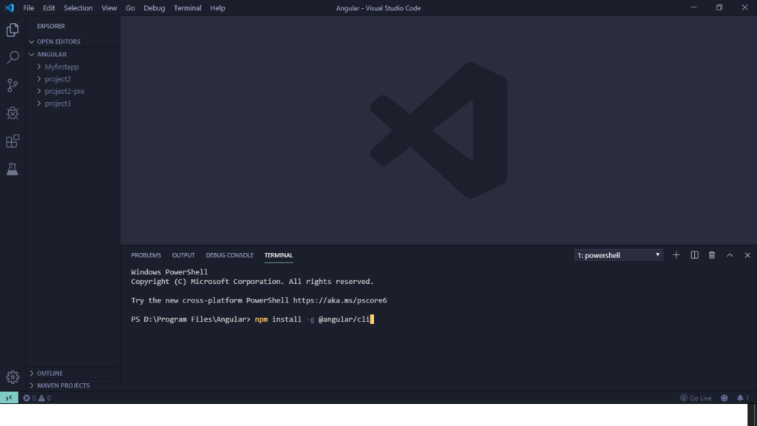Open the Source Control view
The width and height of the screenshot is (757, 426).
click(x=13, y=86)
